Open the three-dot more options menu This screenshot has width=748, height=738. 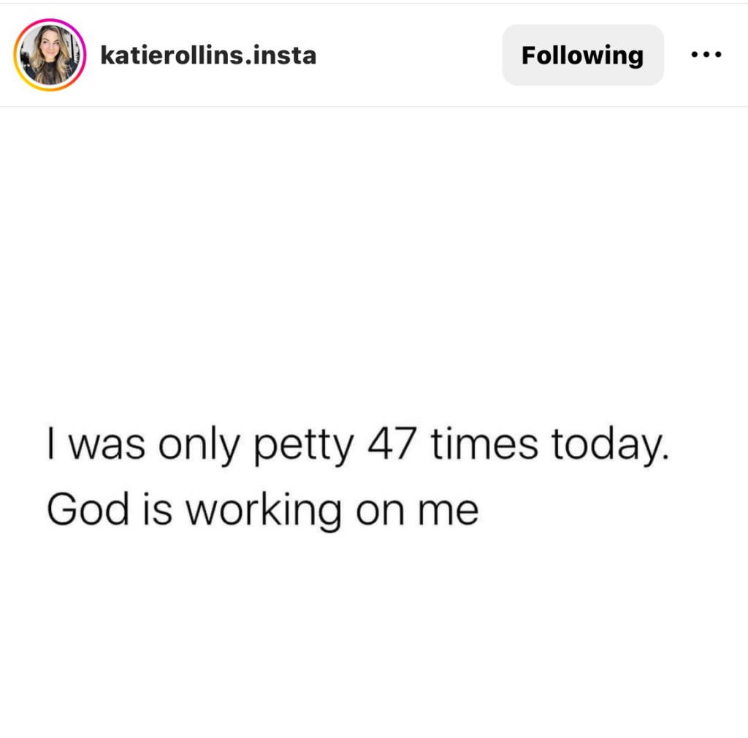(x=706, y=55)
